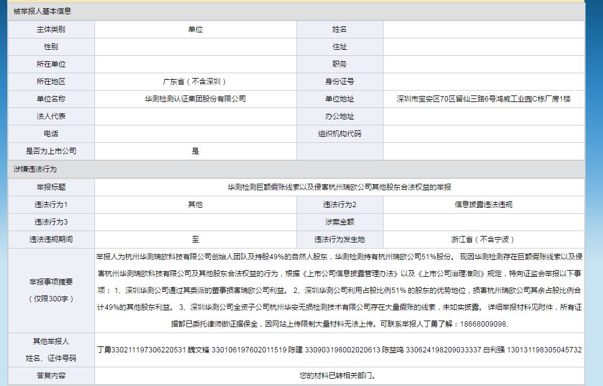
Task: Click the ID entry 白利强 130131198305045732
Action: click(533, 350)
